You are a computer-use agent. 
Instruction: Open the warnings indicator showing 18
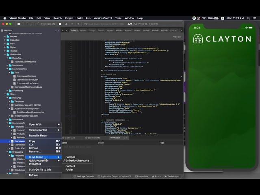click(x=130, y=24)
